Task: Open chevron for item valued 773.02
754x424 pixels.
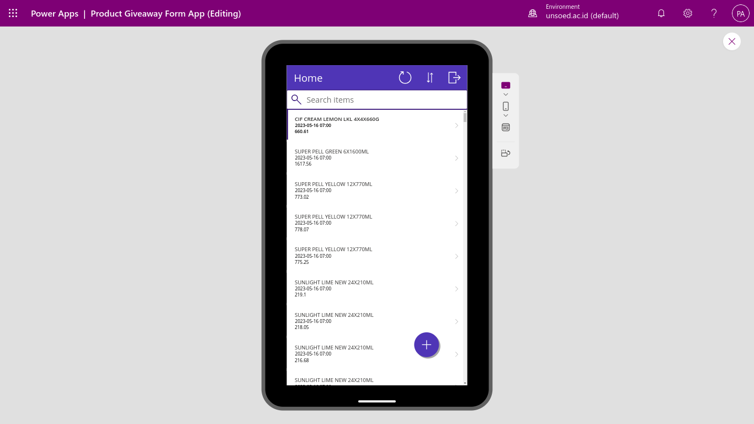Action: (456, 191)
